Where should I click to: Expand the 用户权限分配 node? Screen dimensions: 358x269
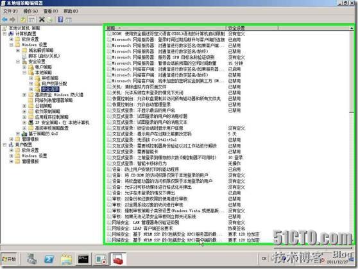[31, 83]
